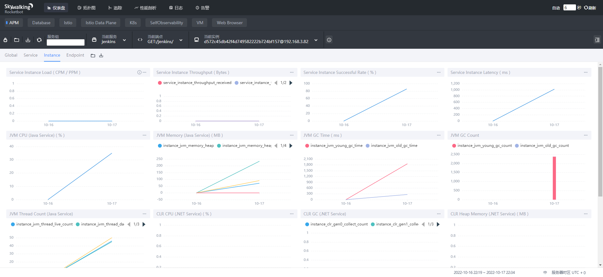The image size is (603, 277).
Task: Click the reload dashboard icon
Action: click(x=39, y=40)
